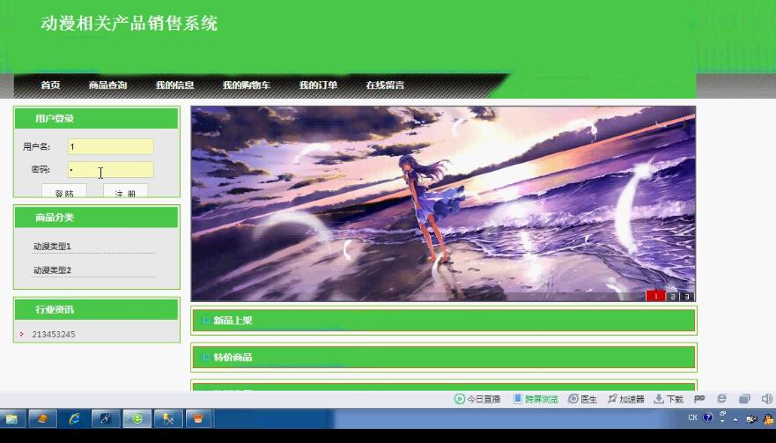The height and width of the screenshot is (443, 776).
Task: Toggle the browser sound speaker icon
Action: pos(766,399)
